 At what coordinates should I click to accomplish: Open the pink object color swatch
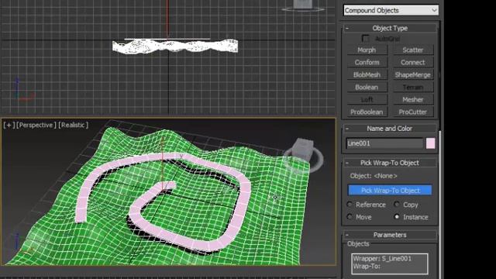point(431,143)
